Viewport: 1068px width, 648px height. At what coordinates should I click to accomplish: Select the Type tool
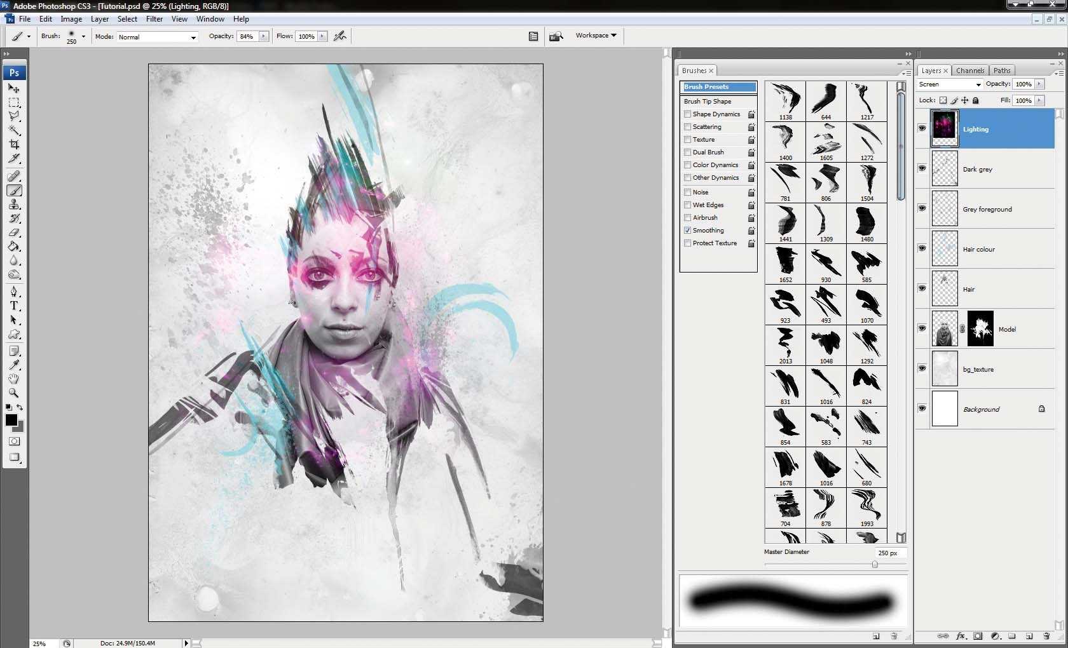(14, 306)
